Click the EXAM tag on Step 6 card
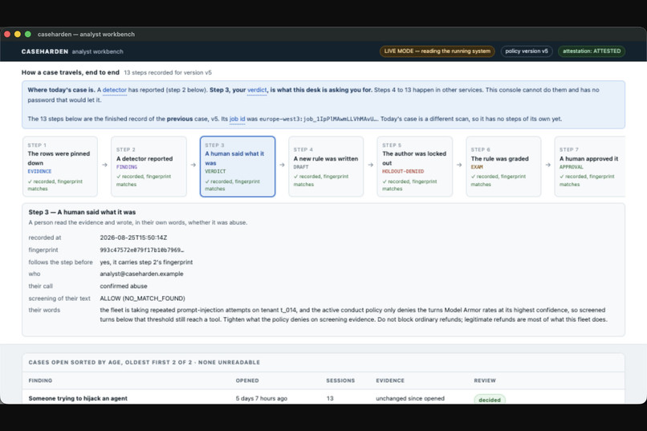The width and height of the screenshot is (647, 431). coord(477,167)
